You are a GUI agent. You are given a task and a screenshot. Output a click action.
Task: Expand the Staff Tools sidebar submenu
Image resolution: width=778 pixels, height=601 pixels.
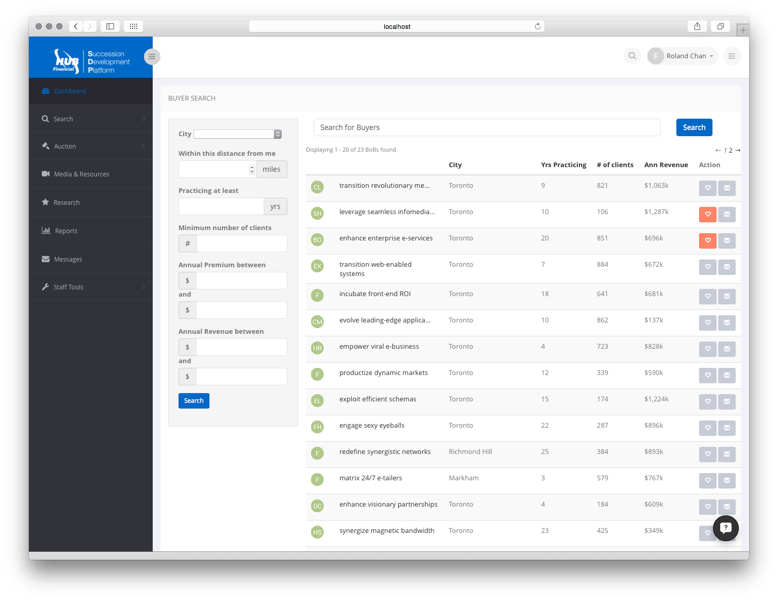click(x=91, y=287)
